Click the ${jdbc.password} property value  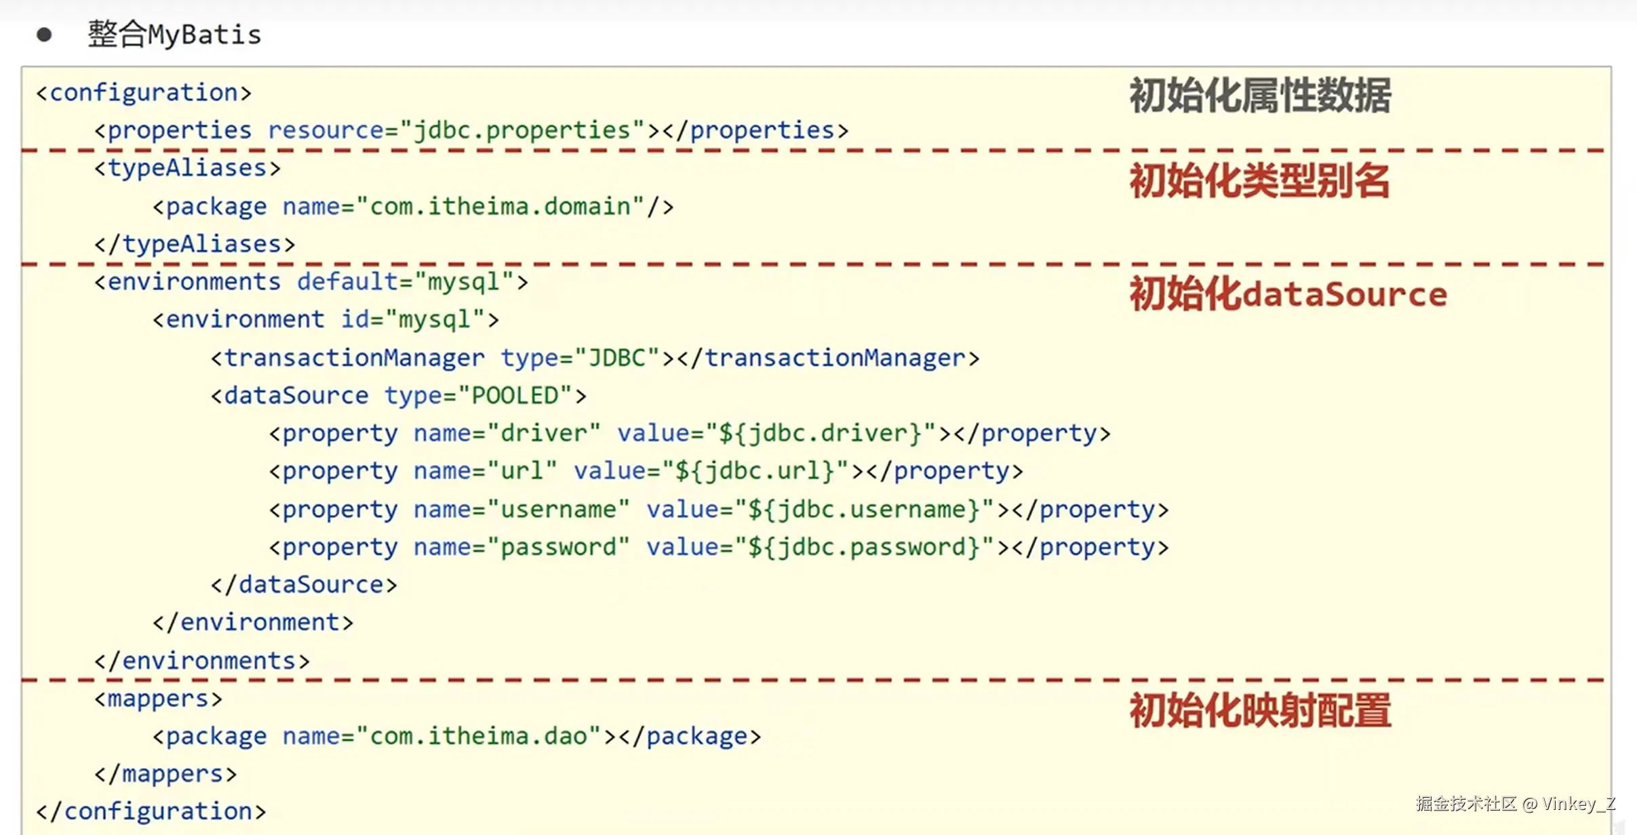(x=863, y=547)
